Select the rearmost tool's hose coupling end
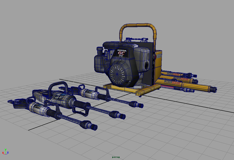This screenshot has width=234, height=160. point(136,104)
